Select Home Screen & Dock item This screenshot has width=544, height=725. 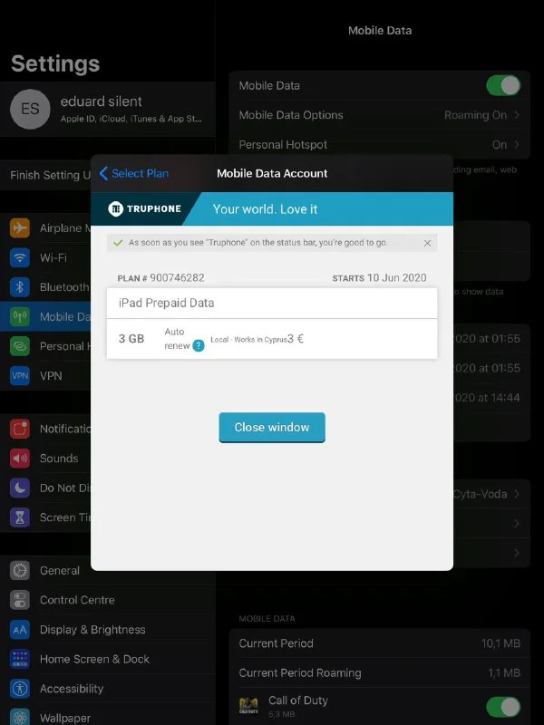pos(94,659)
